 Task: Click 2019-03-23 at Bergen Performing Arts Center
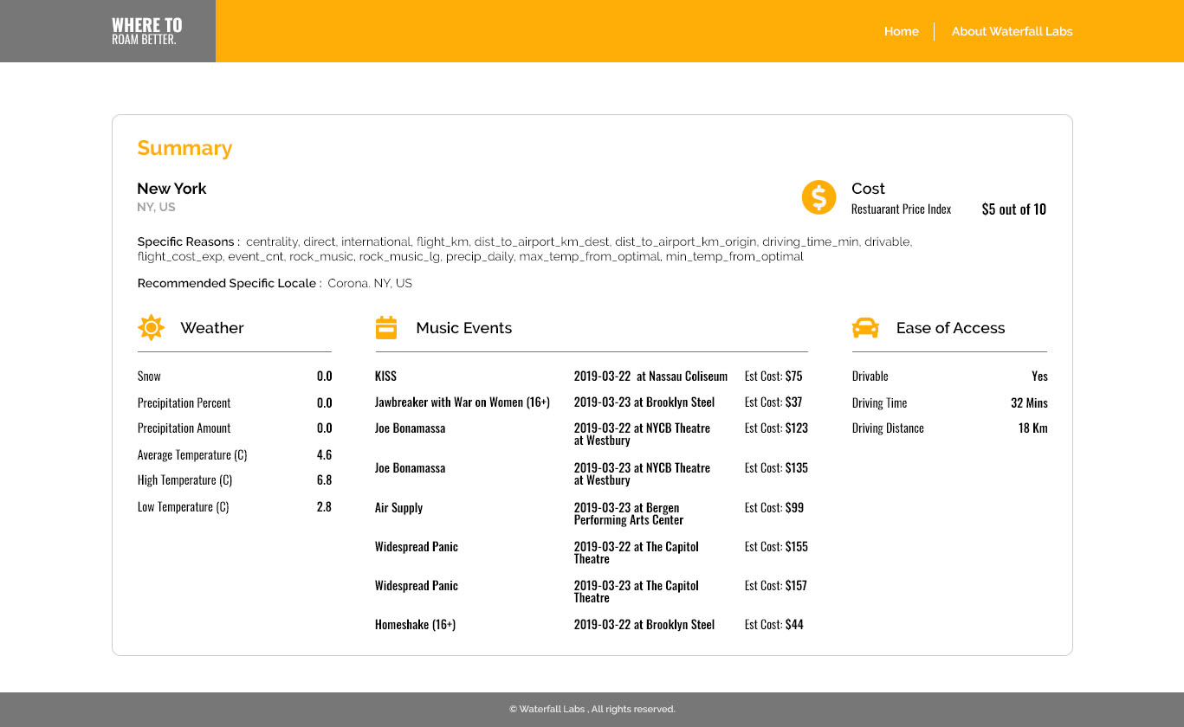(628, 514)
